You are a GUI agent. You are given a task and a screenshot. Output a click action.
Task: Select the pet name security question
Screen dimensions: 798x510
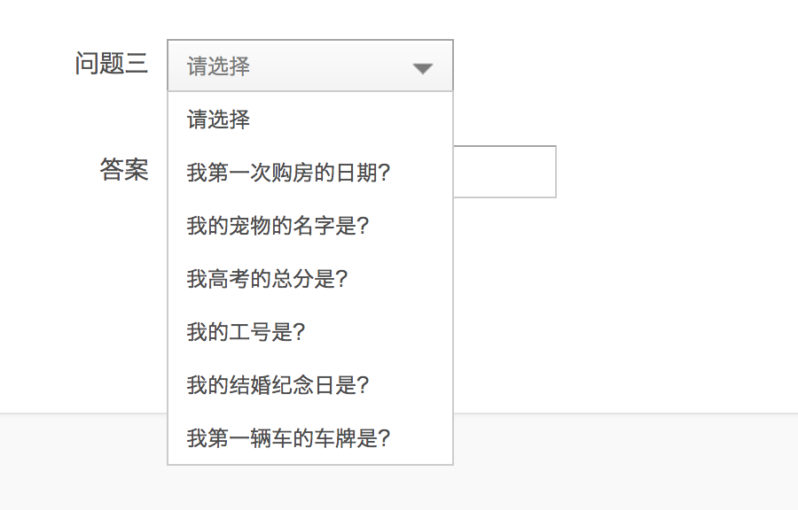point(278,226)
